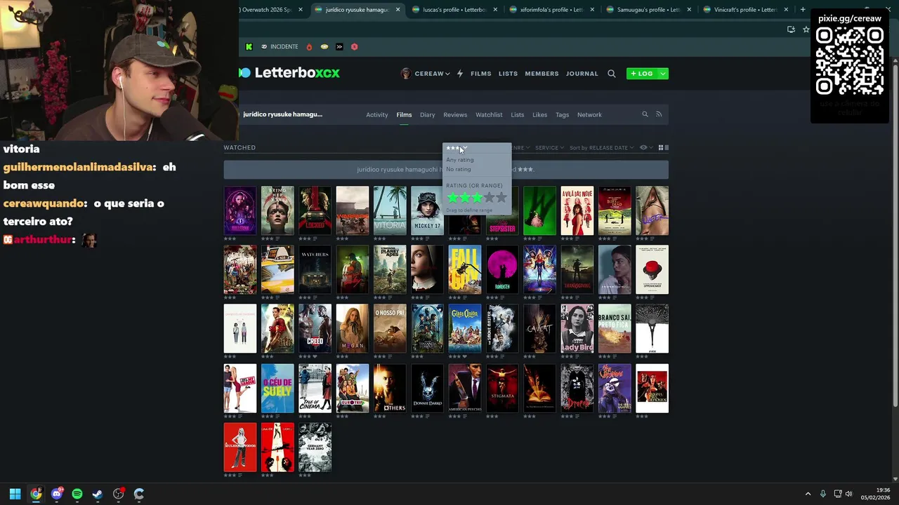Click the Letterboxd logo
Screen dimensions: 899x505
pyautogui.click(x=289, y=73)
